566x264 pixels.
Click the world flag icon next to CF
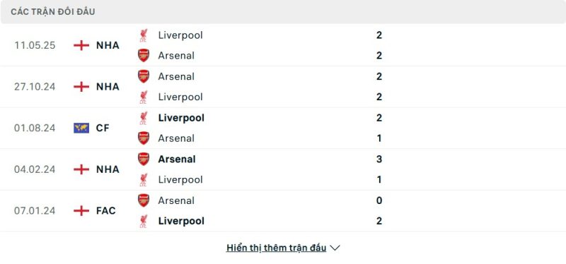(x=81, y=128)
